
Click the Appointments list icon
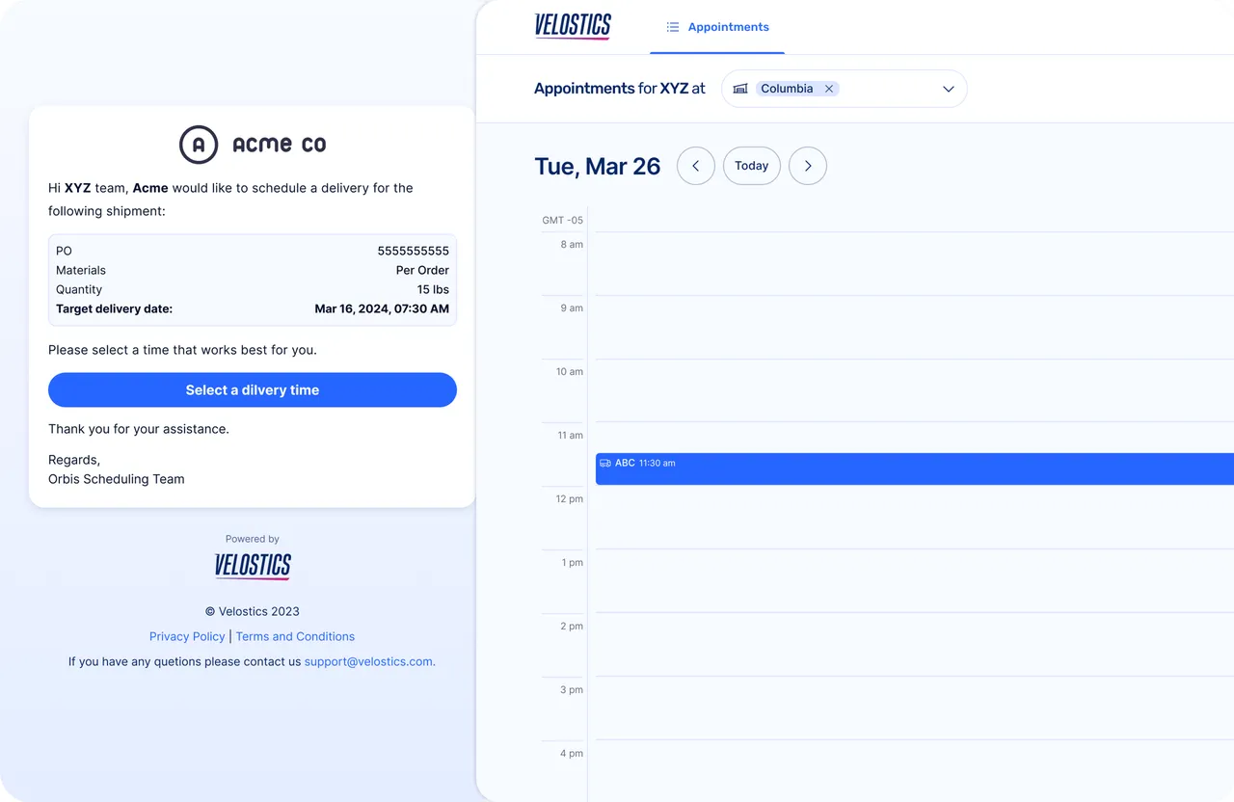pos(673,27)
